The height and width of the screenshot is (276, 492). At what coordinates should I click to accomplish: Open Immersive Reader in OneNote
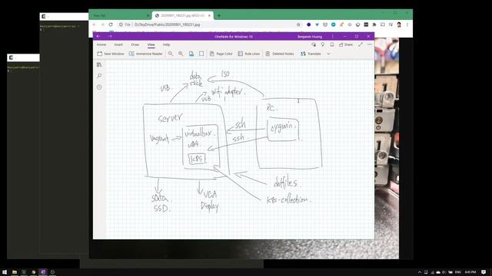[146, 54]
